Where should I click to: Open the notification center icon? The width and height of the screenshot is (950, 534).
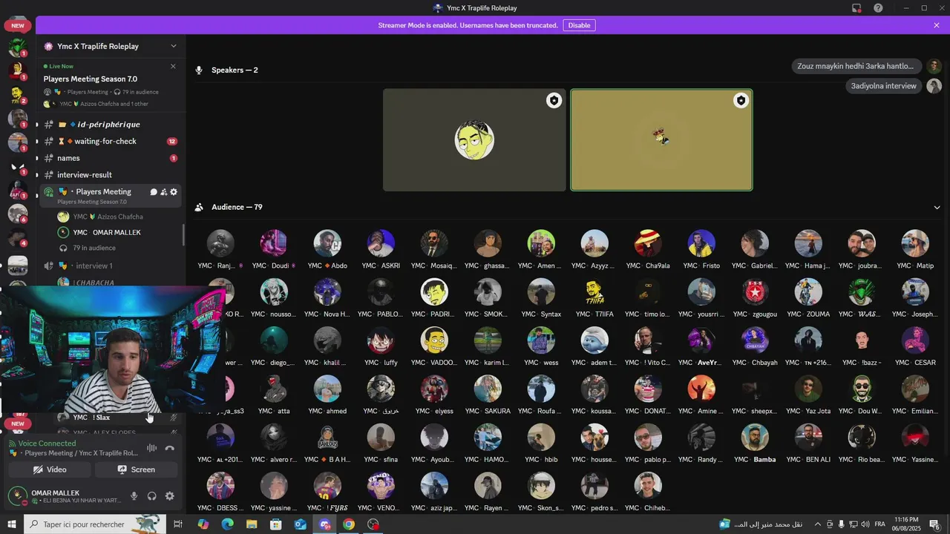934,524
